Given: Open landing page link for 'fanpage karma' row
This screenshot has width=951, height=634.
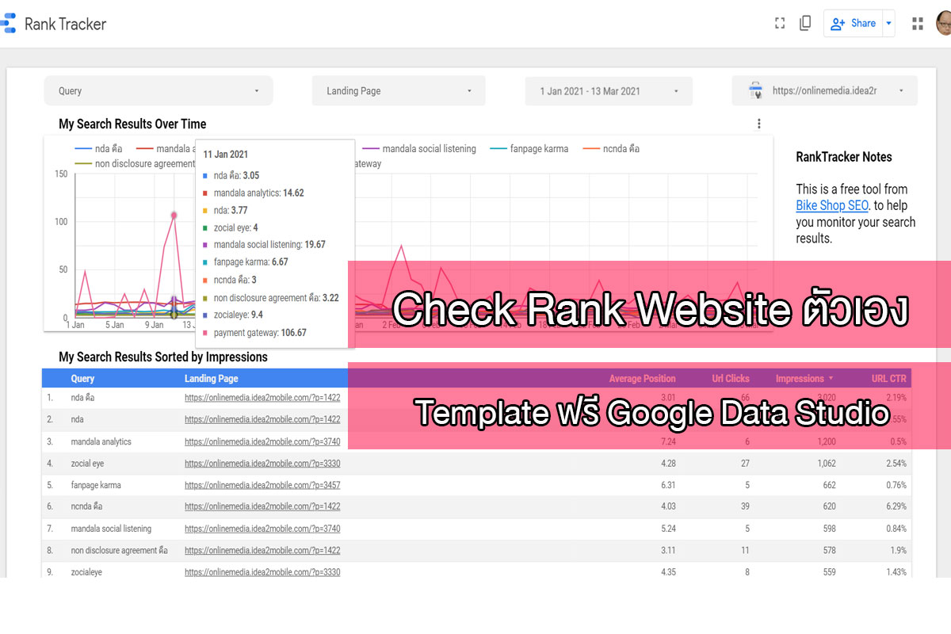Looking at the screenshot, I should [x=262, y=485].
